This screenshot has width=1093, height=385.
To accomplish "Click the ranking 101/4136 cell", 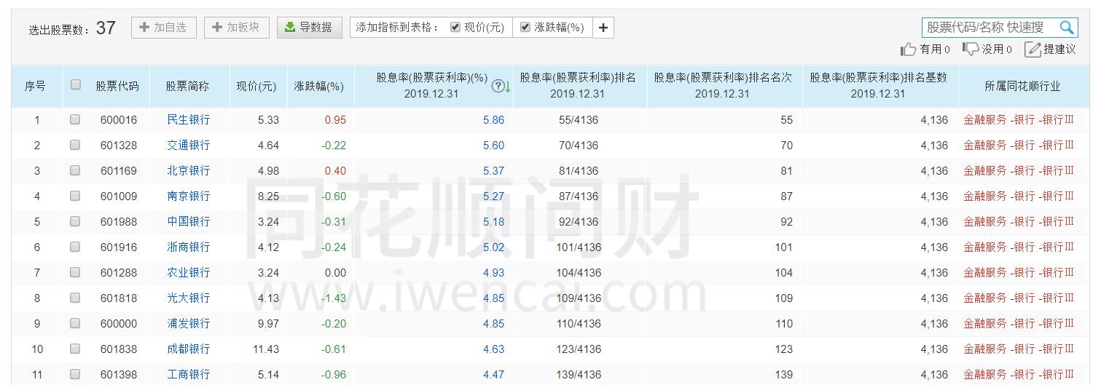I will pos(579,247).
